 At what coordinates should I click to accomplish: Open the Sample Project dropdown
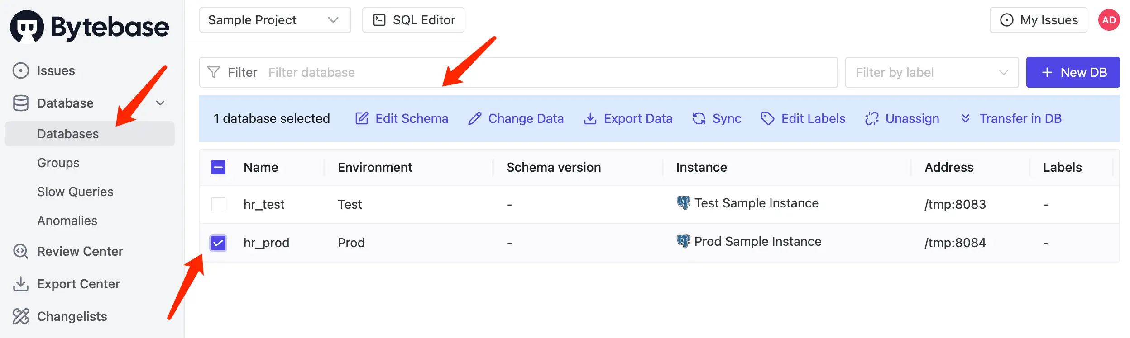(x=275, y=20)
